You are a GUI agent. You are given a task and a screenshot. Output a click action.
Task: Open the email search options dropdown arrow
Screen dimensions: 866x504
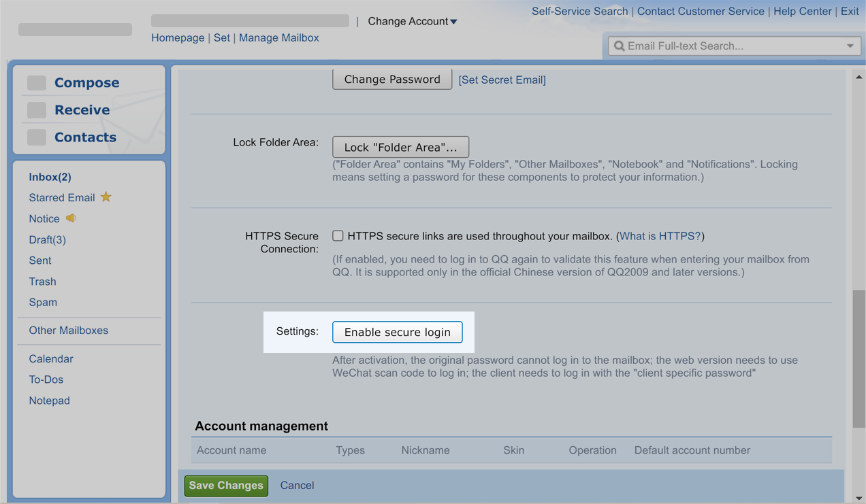(x=850, y=46)
